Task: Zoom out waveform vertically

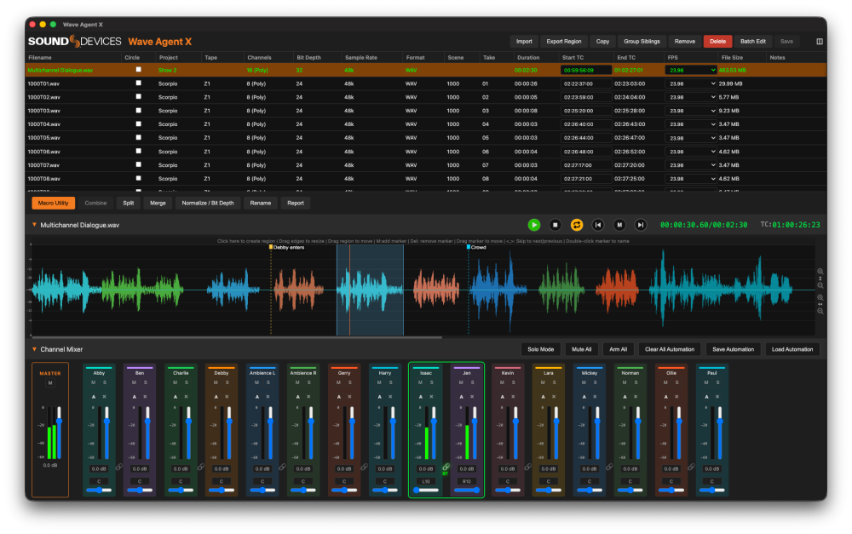Action: (x=820, y=285)
